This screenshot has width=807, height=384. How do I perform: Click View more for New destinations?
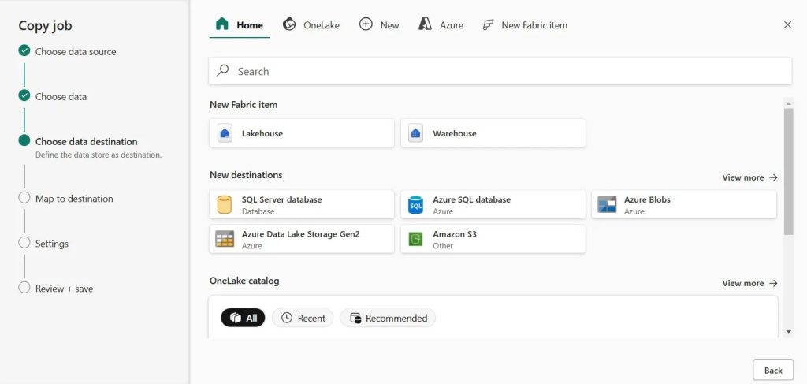click(x=749, y=177)
